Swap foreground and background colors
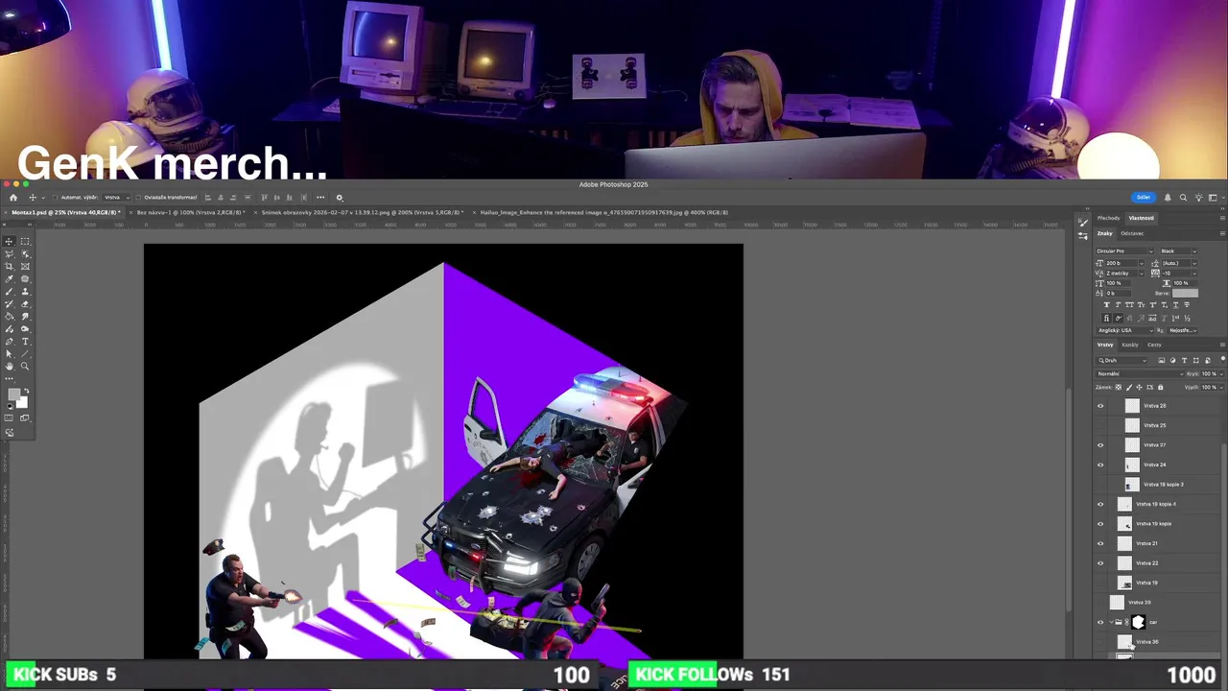 pos(27,390)
